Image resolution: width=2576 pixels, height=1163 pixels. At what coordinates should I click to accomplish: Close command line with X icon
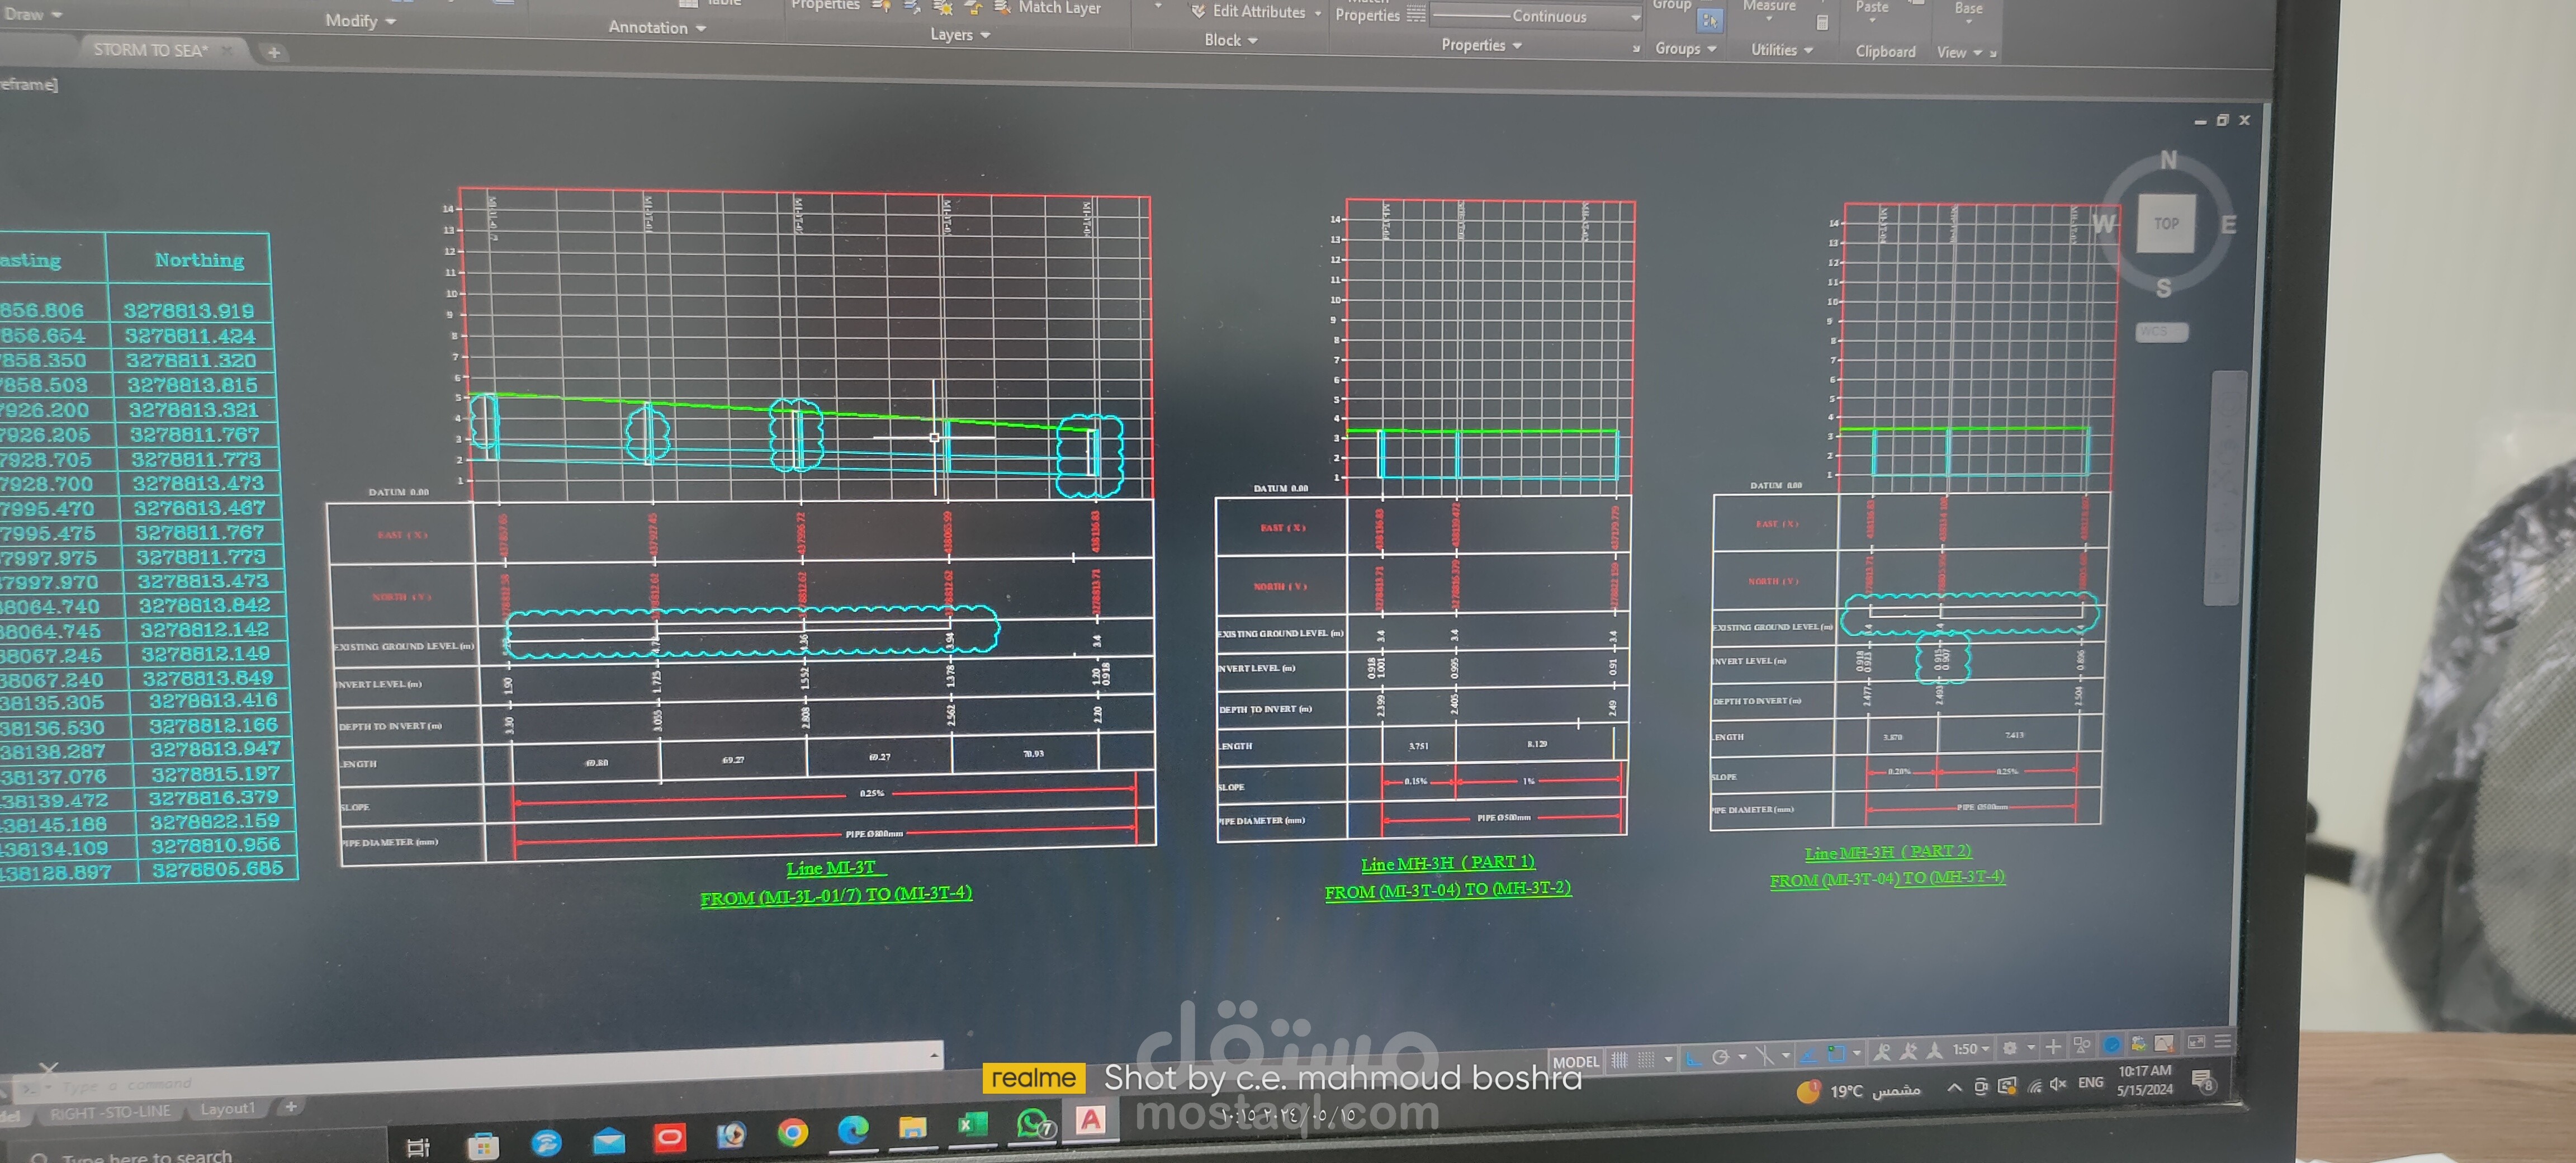click(x=48, y=1069)
